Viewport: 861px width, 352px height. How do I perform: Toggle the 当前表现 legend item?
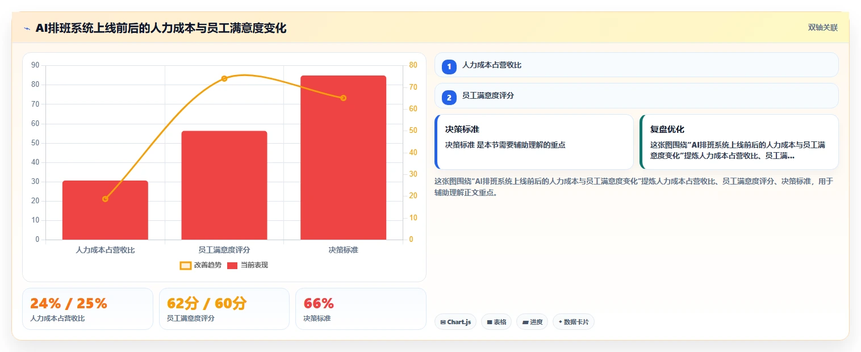click(x=248, y=265)
